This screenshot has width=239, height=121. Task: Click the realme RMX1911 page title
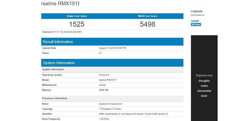coord(60,3)
